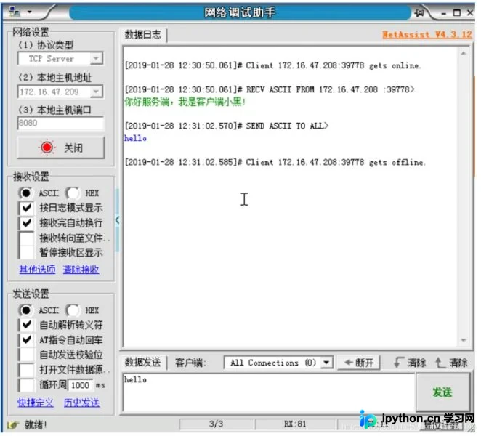Select ASCII radio in 接收设置
Screen dimensions: 481x436
coord(25,193)
